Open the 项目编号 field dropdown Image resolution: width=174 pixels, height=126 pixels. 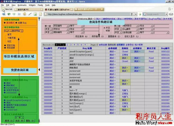click(68, 26)
